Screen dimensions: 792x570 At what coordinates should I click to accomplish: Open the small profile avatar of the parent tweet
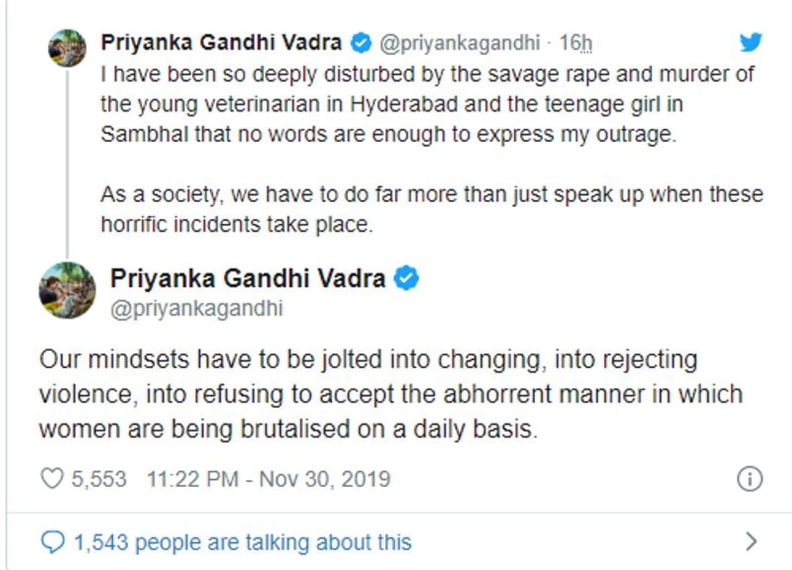tap(67, 48)
